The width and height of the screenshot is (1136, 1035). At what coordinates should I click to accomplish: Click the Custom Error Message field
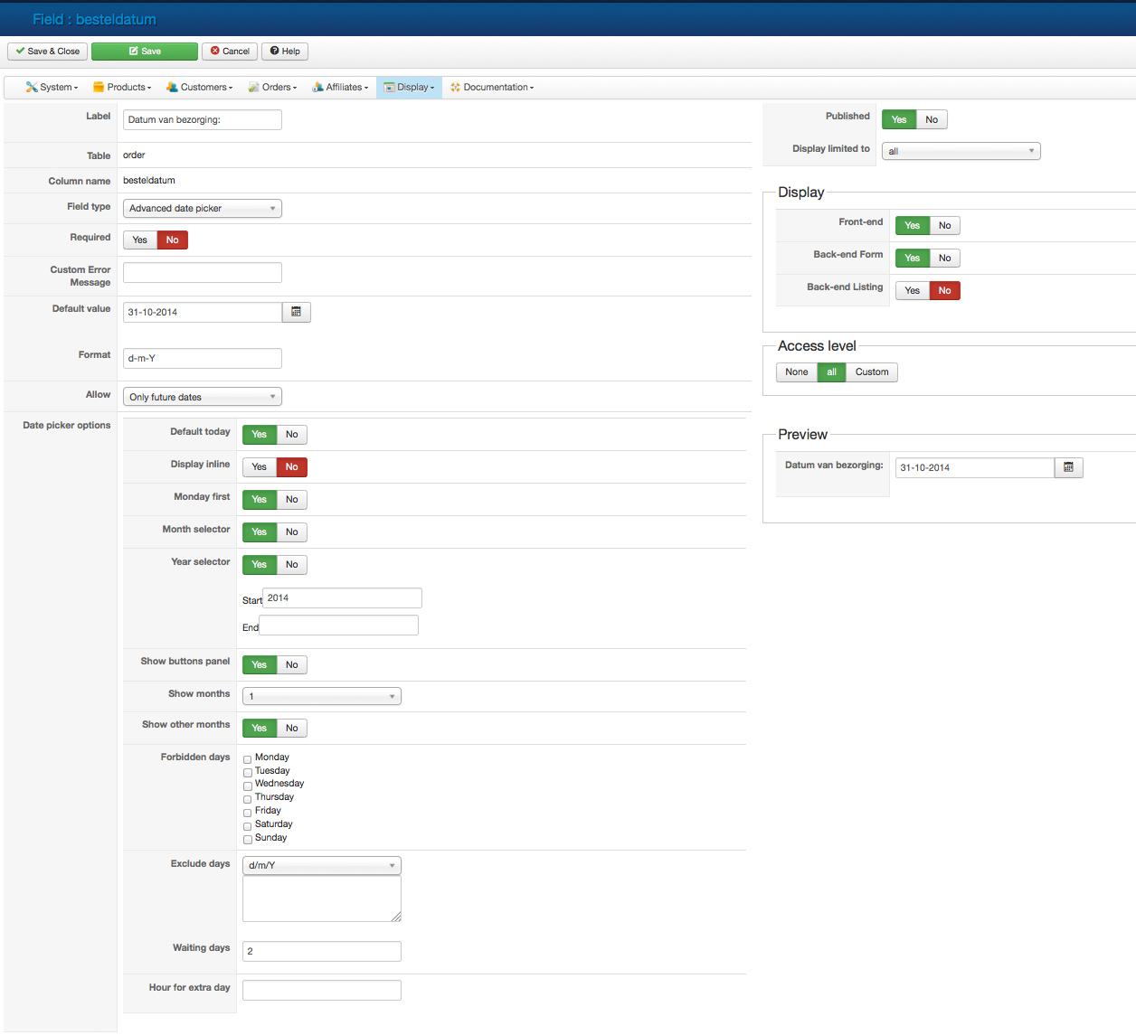(x=203, y=272)
